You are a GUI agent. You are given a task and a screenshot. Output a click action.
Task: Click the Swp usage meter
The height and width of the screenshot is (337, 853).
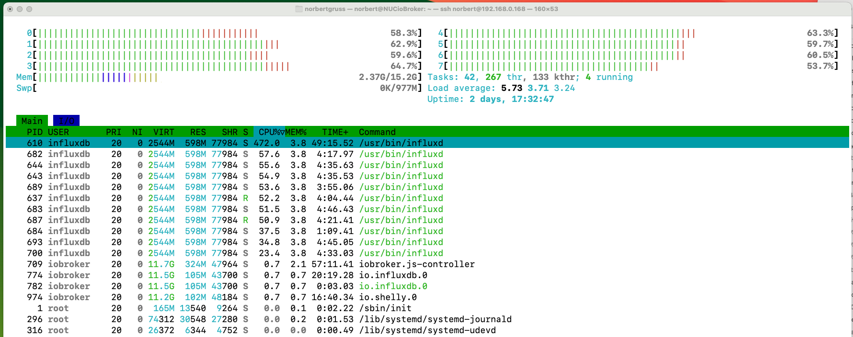[x=219, y=88]
